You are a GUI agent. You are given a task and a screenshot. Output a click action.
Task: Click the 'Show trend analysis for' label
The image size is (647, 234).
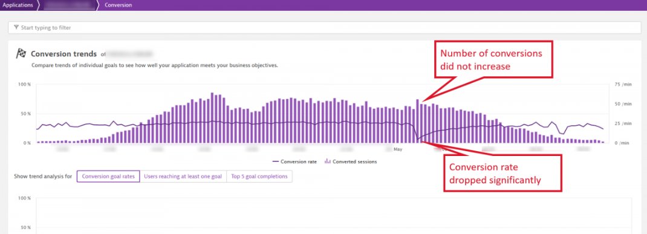click(43, 177)
